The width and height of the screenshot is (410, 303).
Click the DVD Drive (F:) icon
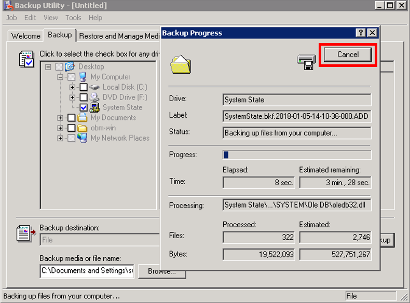tap(94, 97)
